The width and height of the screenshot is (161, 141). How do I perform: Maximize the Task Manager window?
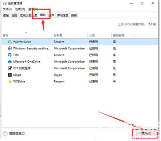point(142,3)
